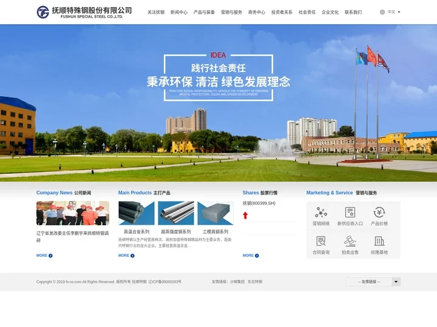Click the globe language icon

[382, 12]
